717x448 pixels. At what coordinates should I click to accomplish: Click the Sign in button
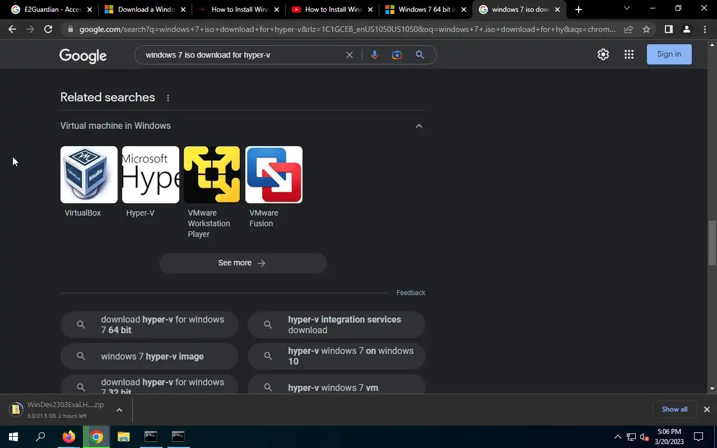pos(669,54)
